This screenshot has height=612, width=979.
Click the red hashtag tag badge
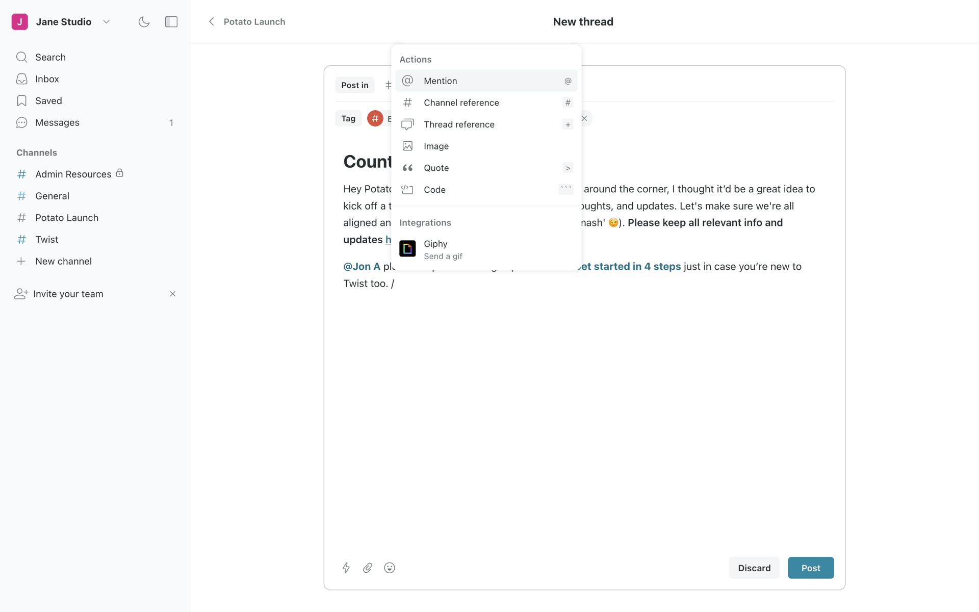375,118
